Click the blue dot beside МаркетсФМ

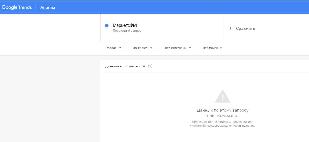(107, 25)
